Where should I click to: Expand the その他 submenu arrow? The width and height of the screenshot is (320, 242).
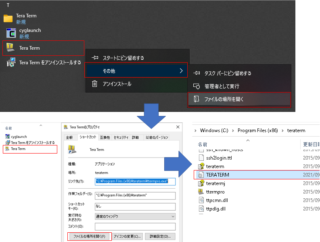point(181,71)
